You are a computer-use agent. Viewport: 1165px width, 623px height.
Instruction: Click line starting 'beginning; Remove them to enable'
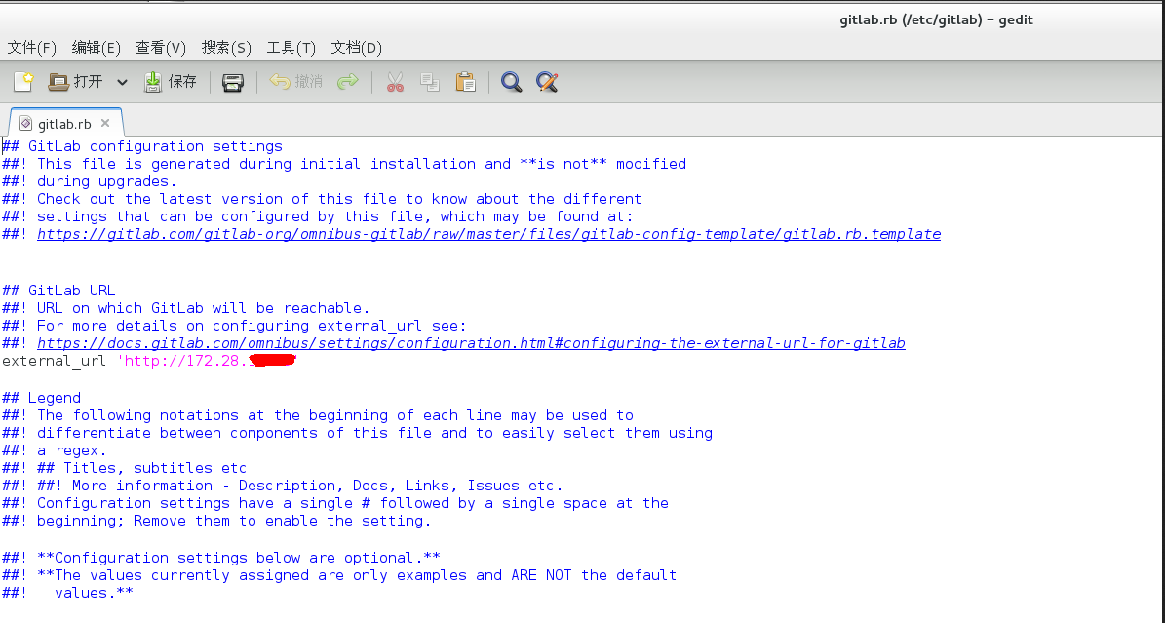(x=217, y=522)
